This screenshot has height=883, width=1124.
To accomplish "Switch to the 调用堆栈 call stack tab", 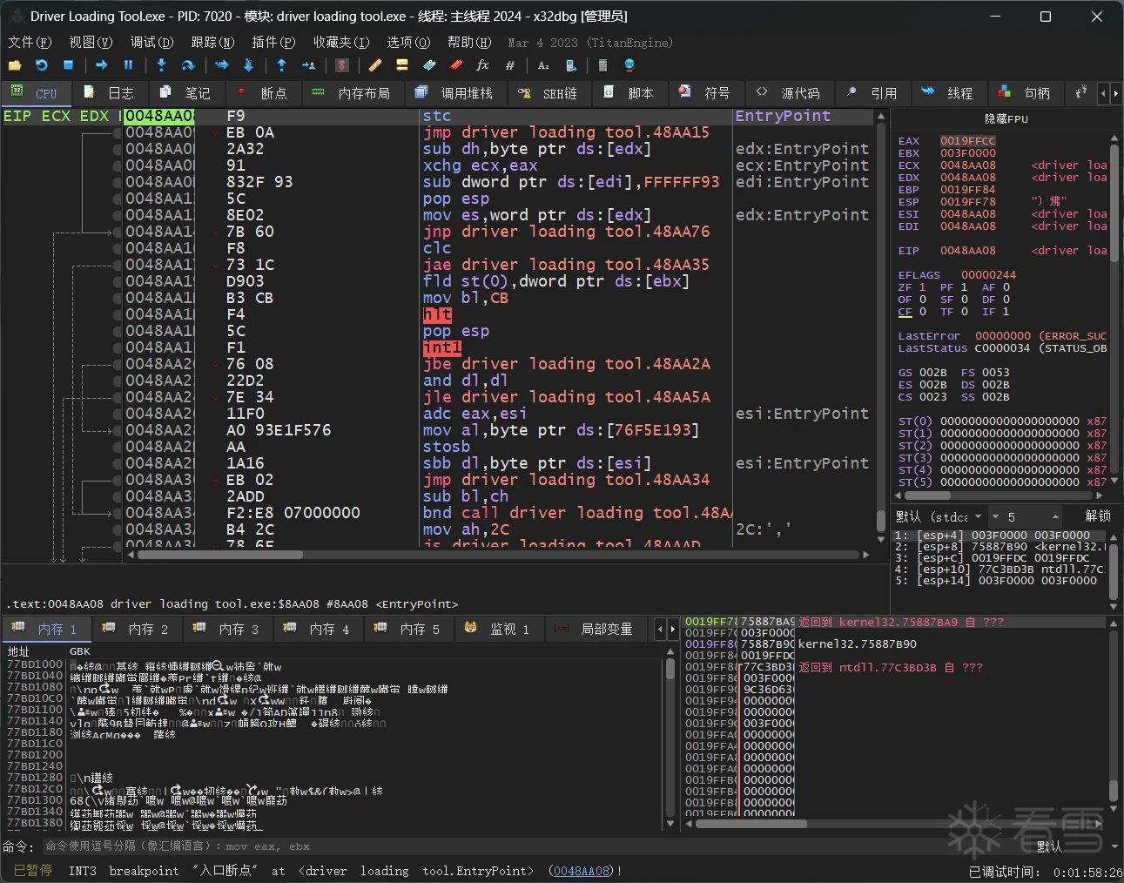I will pos(454,93).
